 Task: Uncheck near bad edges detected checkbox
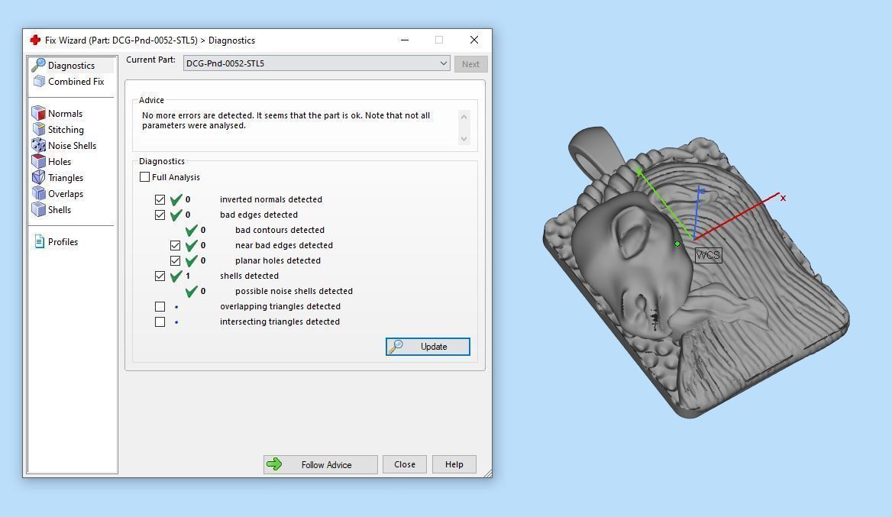click(x=175, y=246)
